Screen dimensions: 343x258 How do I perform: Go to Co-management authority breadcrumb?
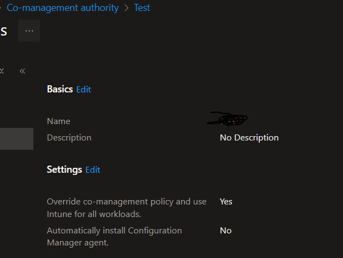(62, 8)
